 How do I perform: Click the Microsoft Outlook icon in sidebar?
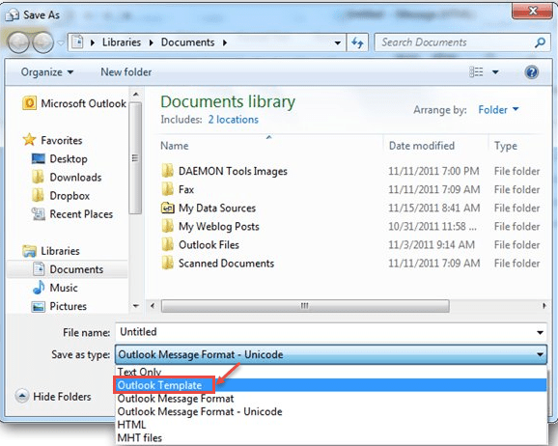coord(29,103)
